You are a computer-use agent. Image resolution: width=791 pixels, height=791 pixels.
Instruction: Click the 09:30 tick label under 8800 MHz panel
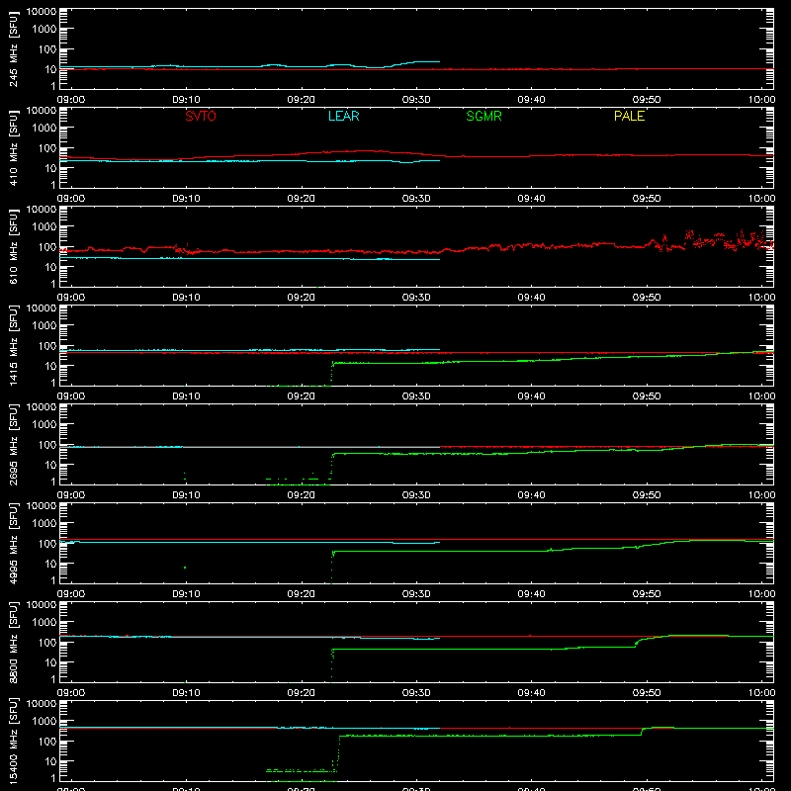pos(416,693)
